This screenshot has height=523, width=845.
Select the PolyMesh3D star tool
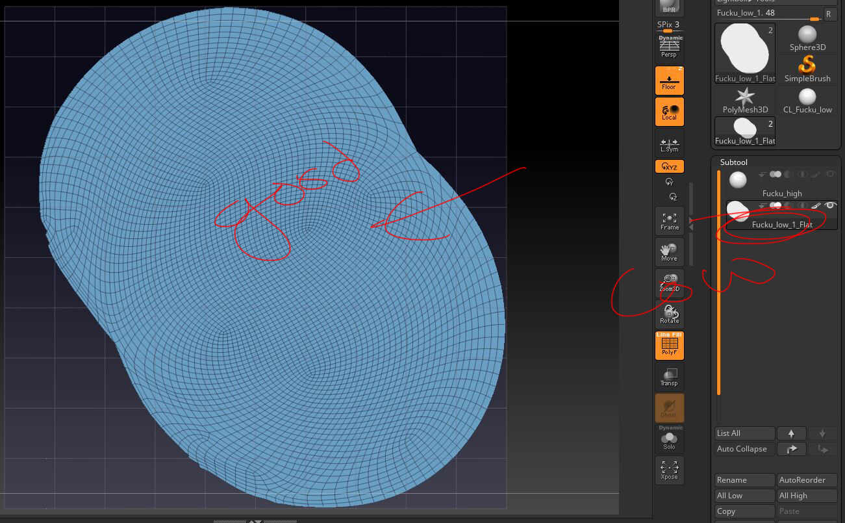[x=745, y=101]
